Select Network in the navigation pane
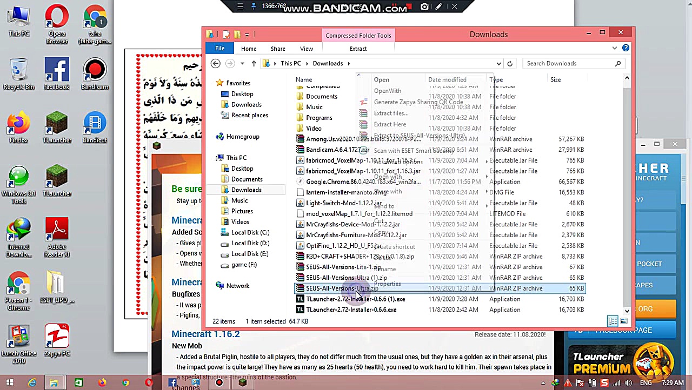The width and height of the screenshot is (692, 390). [x=238, y=286]
